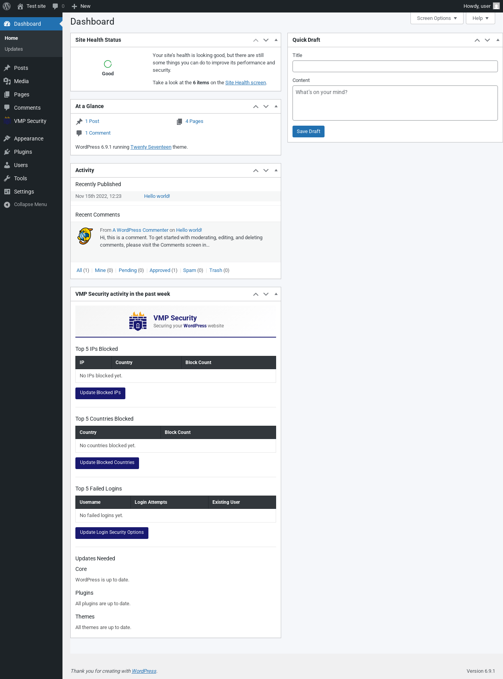Click the Tools wrench icon in sidebar
The height and width of the screenshot is (679, 503).
point(7,178)
